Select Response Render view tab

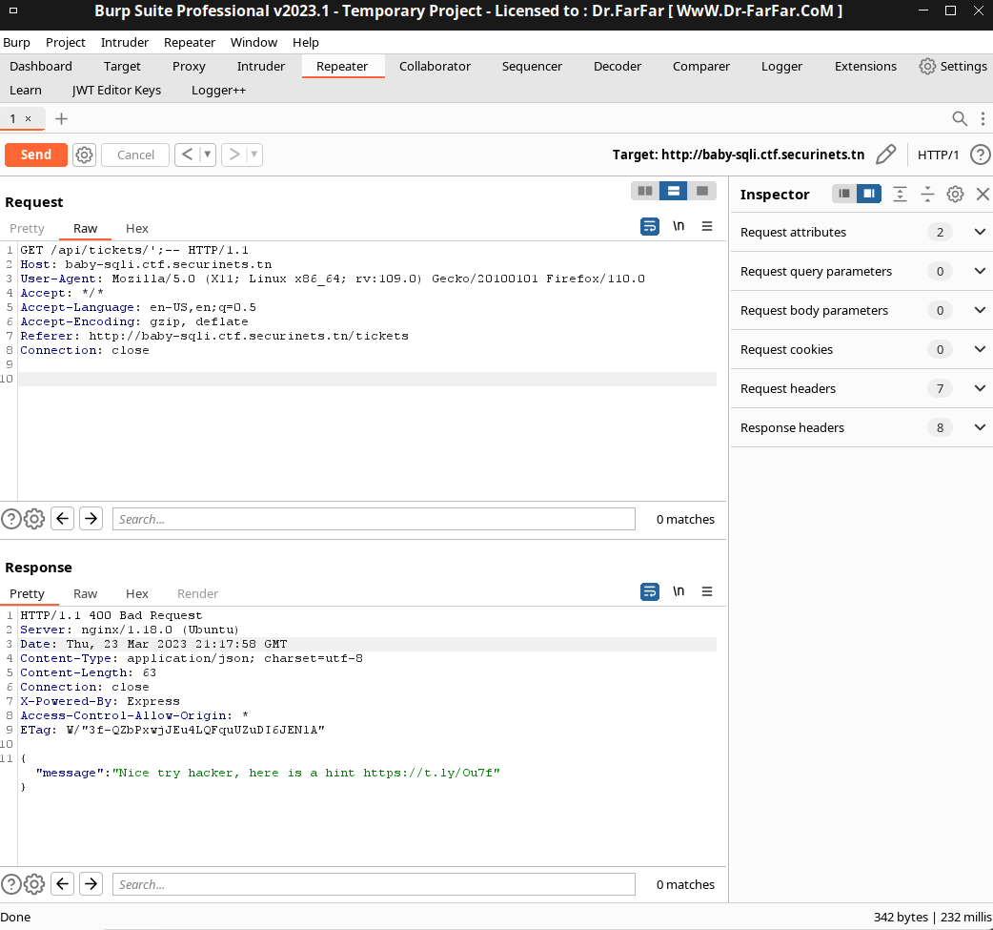coord(197,593)
